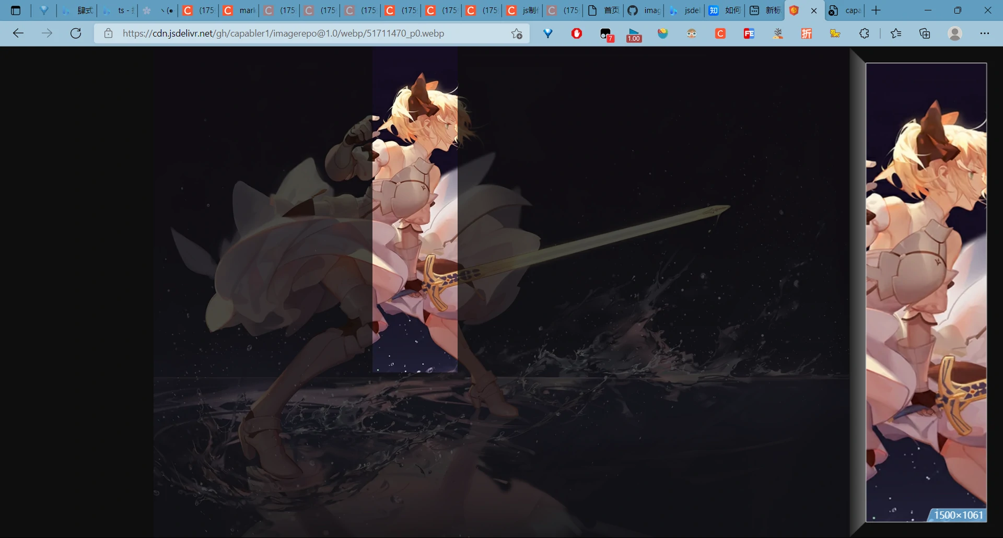The width and height of the screenshot is (1003, 538).
Task: Reload the current page
Action: pos(76,33)
